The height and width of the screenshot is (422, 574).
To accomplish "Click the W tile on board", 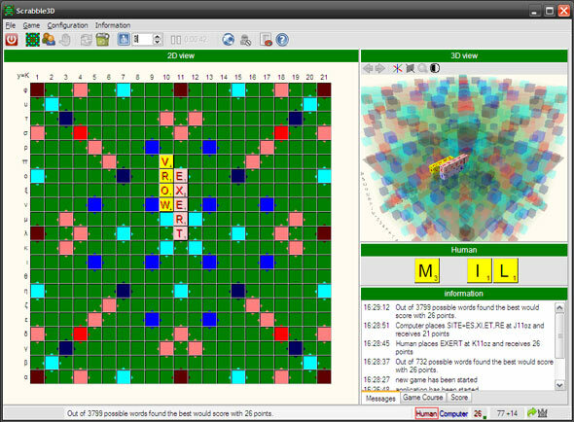I will (x=166, y=204).
